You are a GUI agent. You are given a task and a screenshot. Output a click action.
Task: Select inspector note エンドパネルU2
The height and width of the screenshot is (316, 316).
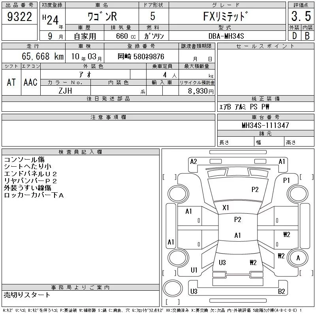click(x=30, y=174)
